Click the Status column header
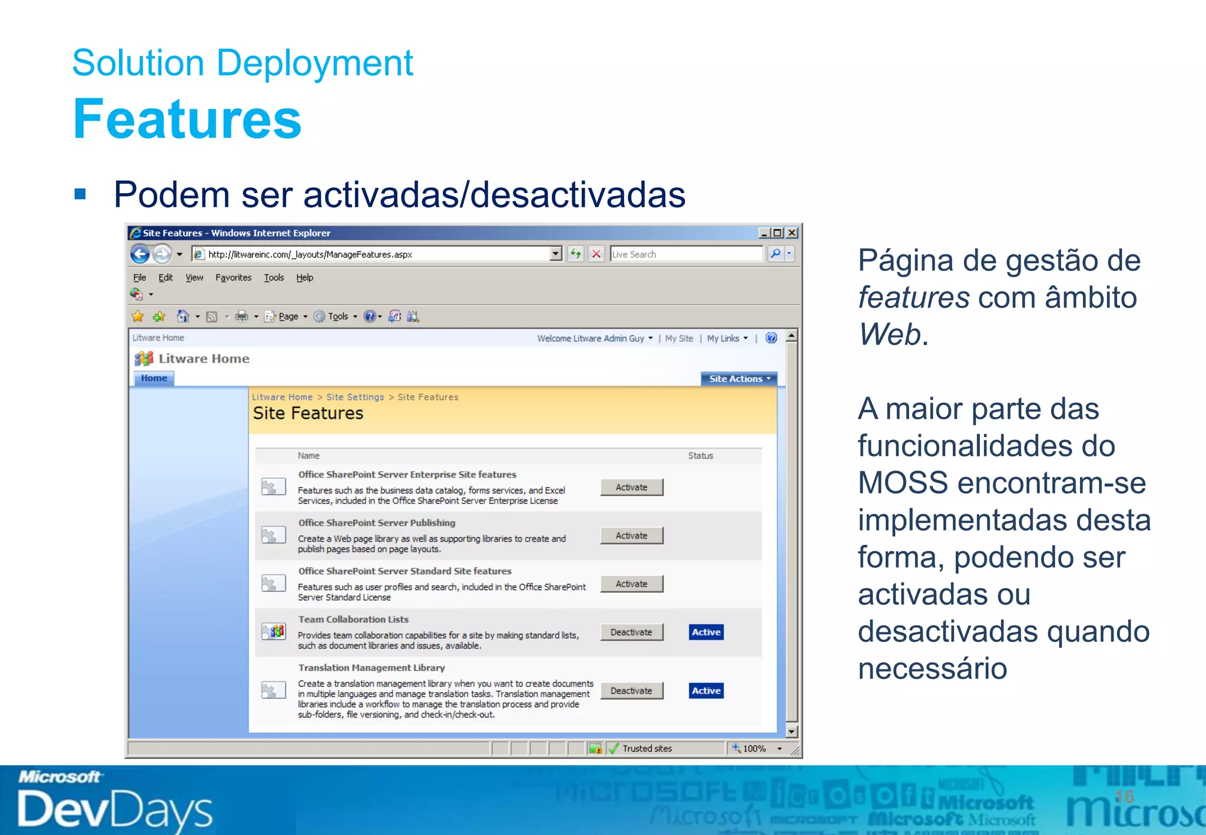Viewport: 1206px width, 835px height. 701,456
